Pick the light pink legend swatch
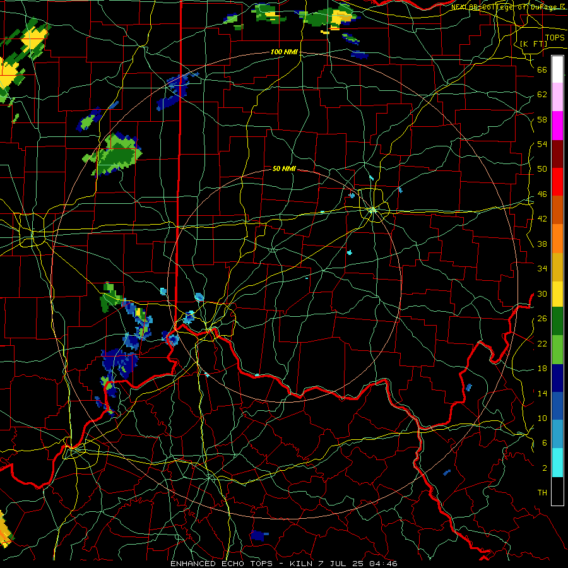 coord(557,97)
